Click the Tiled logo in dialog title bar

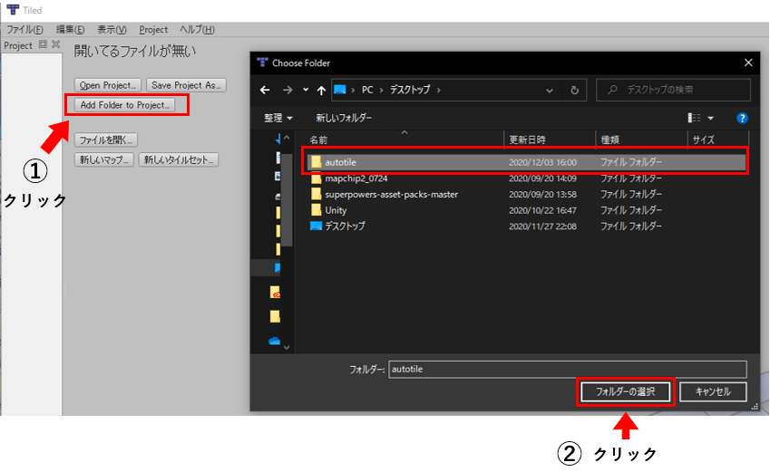pos(262,63)
